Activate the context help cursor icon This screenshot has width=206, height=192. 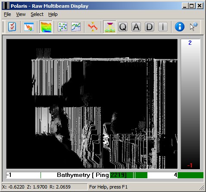[x=194, y=27]
